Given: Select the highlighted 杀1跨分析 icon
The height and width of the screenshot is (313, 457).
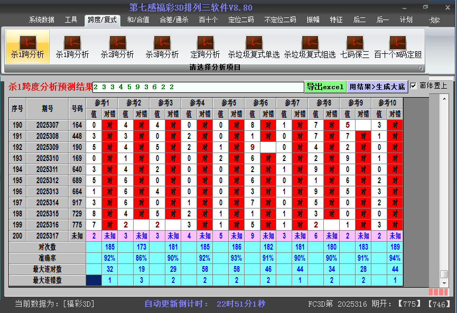Looking at the screenshot, I should (x=27, y=46).
